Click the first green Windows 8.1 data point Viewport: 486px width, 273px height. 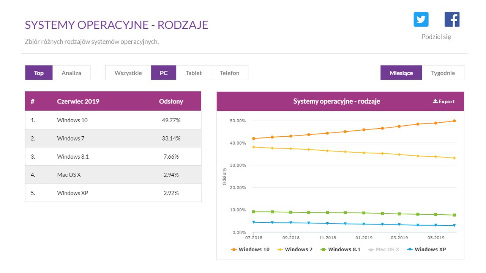[x=253, y=212]
